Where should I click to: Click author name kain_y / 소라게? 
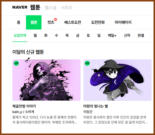tap(23, 112)
